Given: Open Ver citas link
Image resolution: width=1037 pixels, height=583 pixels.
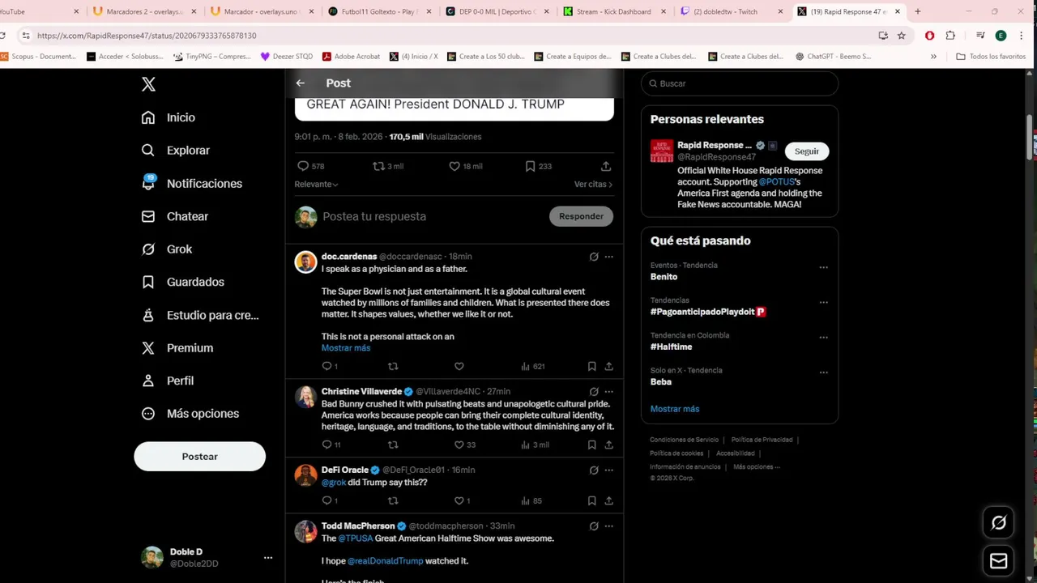Looking at the screenshot, I should point(593,185).
